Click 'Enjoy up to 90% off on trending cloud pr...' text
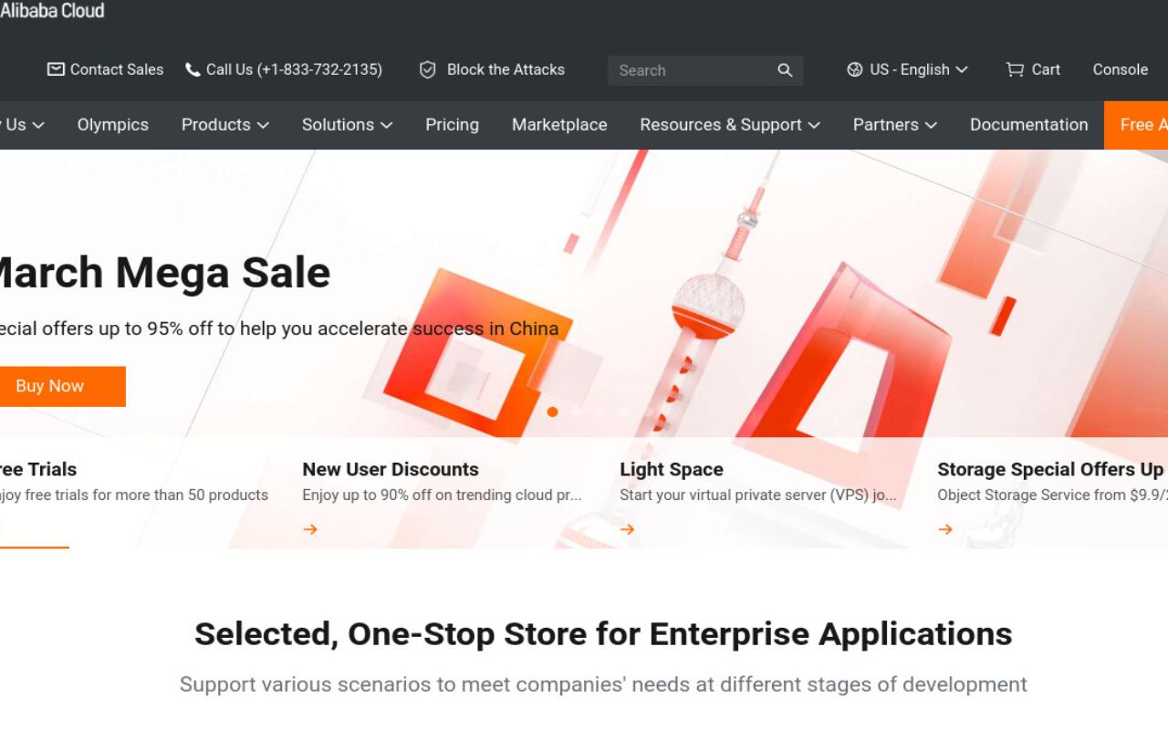 [x=442, y=495]
